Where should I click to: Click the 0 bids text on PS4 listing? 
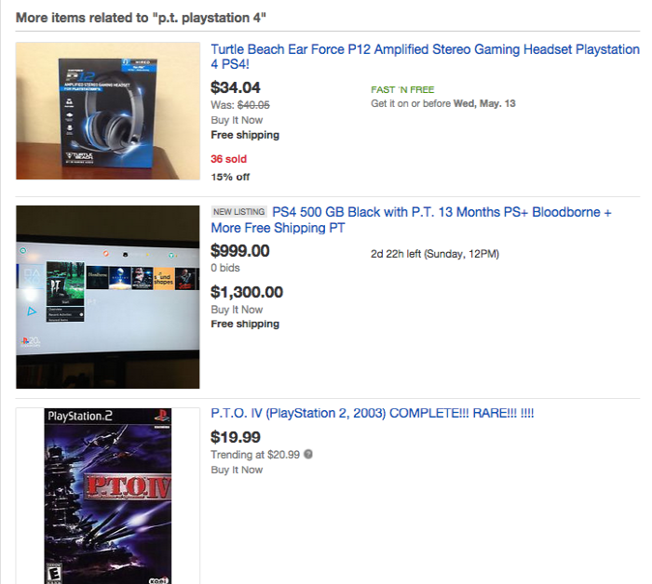click(225, 268)
